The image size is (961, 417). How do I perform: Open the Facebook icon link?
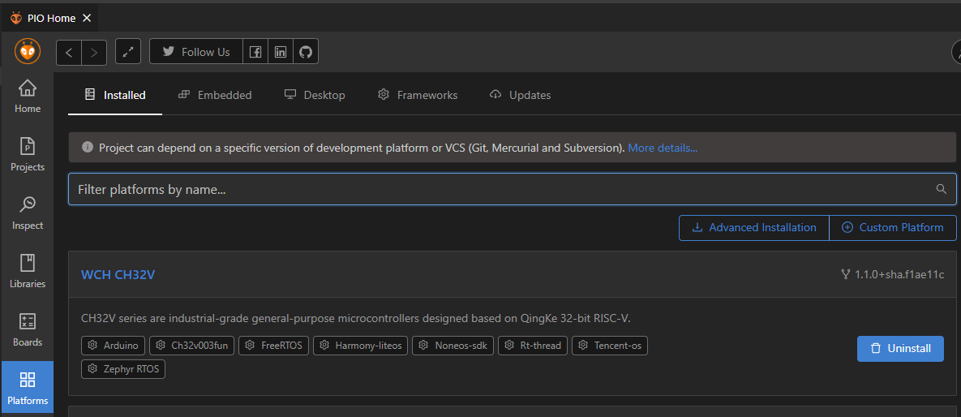255,52
